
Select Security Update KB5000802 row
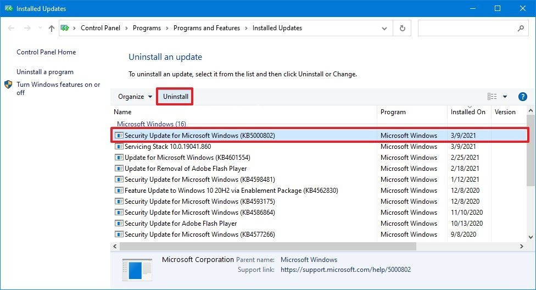(319, 136)
